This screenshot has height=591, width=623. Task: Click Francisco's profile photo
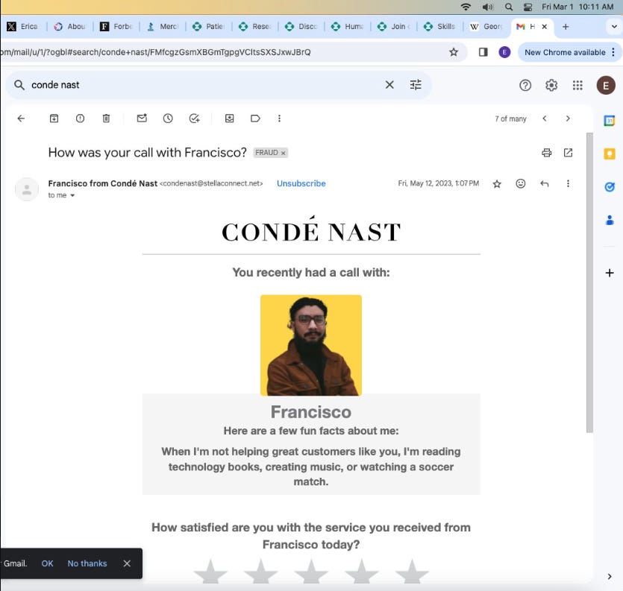(311, 345)
